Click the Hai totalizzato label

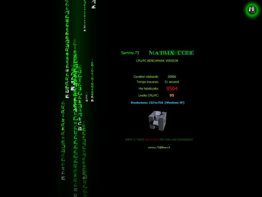point(149,89)
